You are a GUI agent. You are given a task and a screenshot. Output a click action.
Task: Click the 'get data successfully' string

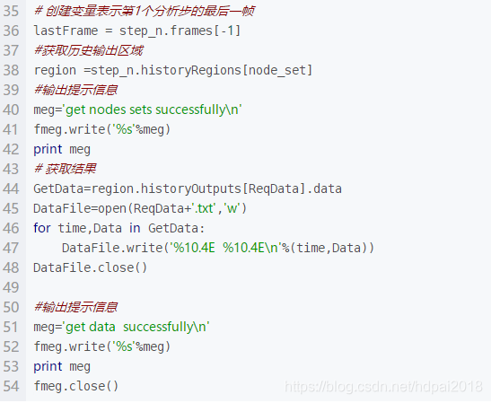[x=136, y=327]
